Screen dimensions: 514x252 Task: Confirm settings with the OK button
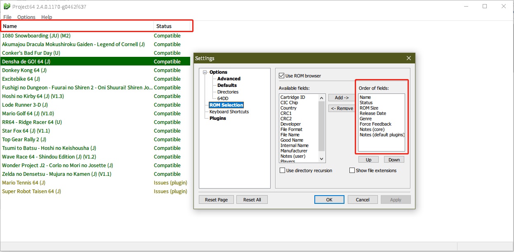[329, 199]
